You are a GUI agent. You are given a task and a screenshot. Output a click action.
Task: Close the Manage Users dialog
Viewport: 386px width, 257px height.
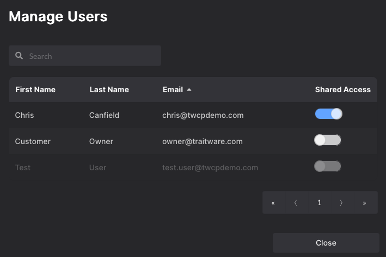326,243
